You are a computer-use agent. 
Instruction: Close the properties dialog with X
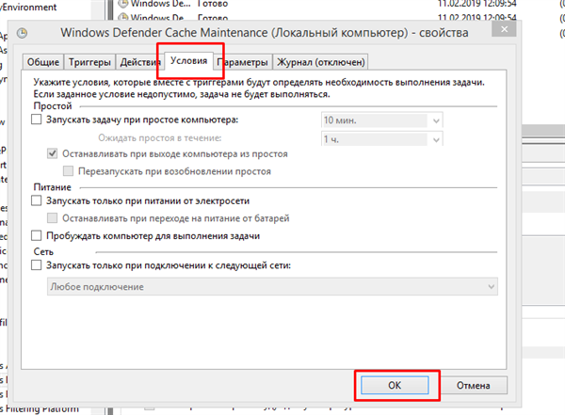click(x=504, y=29)
